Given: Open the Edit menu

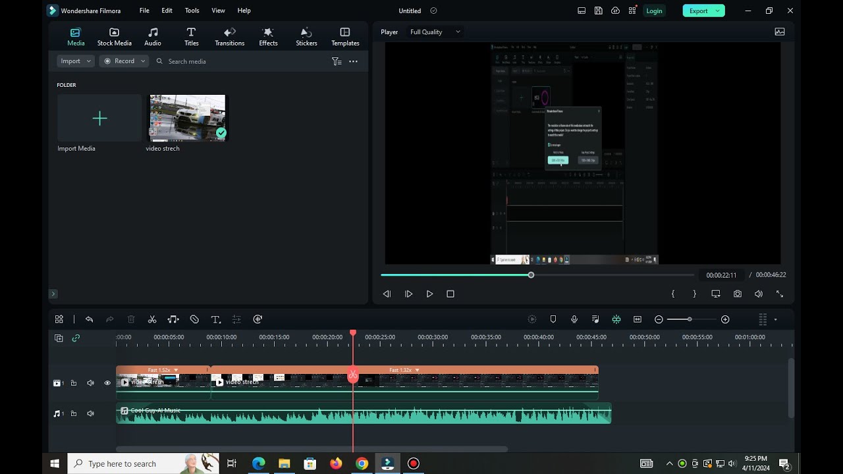Looking at the screenshot, I should 167,11.
